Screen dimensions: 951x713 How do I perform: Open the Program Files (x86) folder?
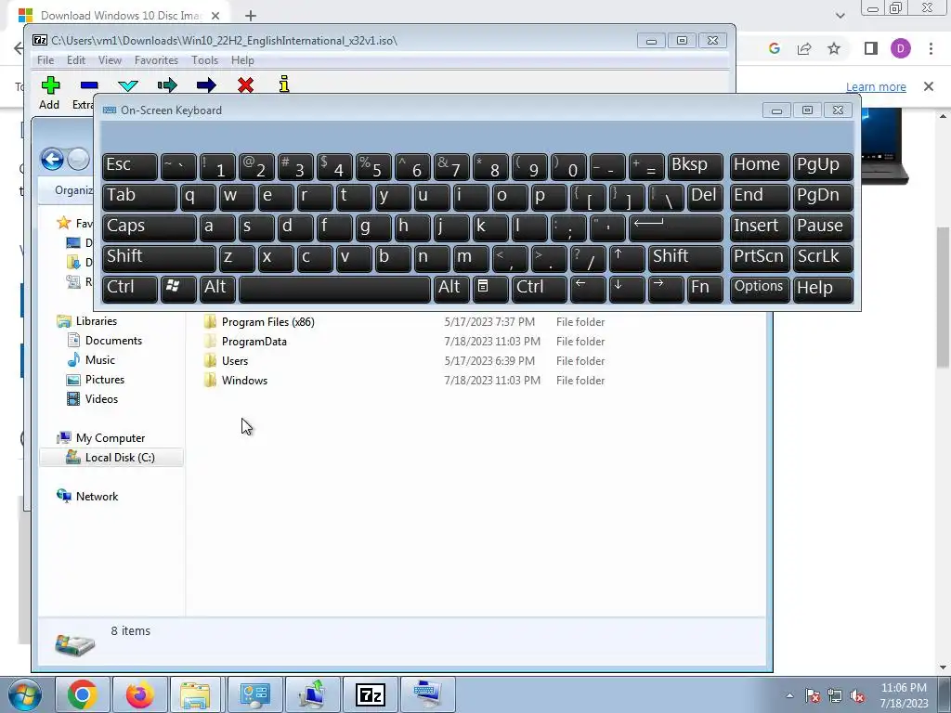pos(268,322)
